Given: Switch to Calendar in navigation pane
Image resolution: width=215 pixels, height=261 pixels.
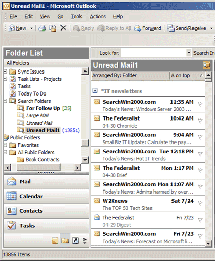Looking at the screenshot, I should click(x=46, y=196).
